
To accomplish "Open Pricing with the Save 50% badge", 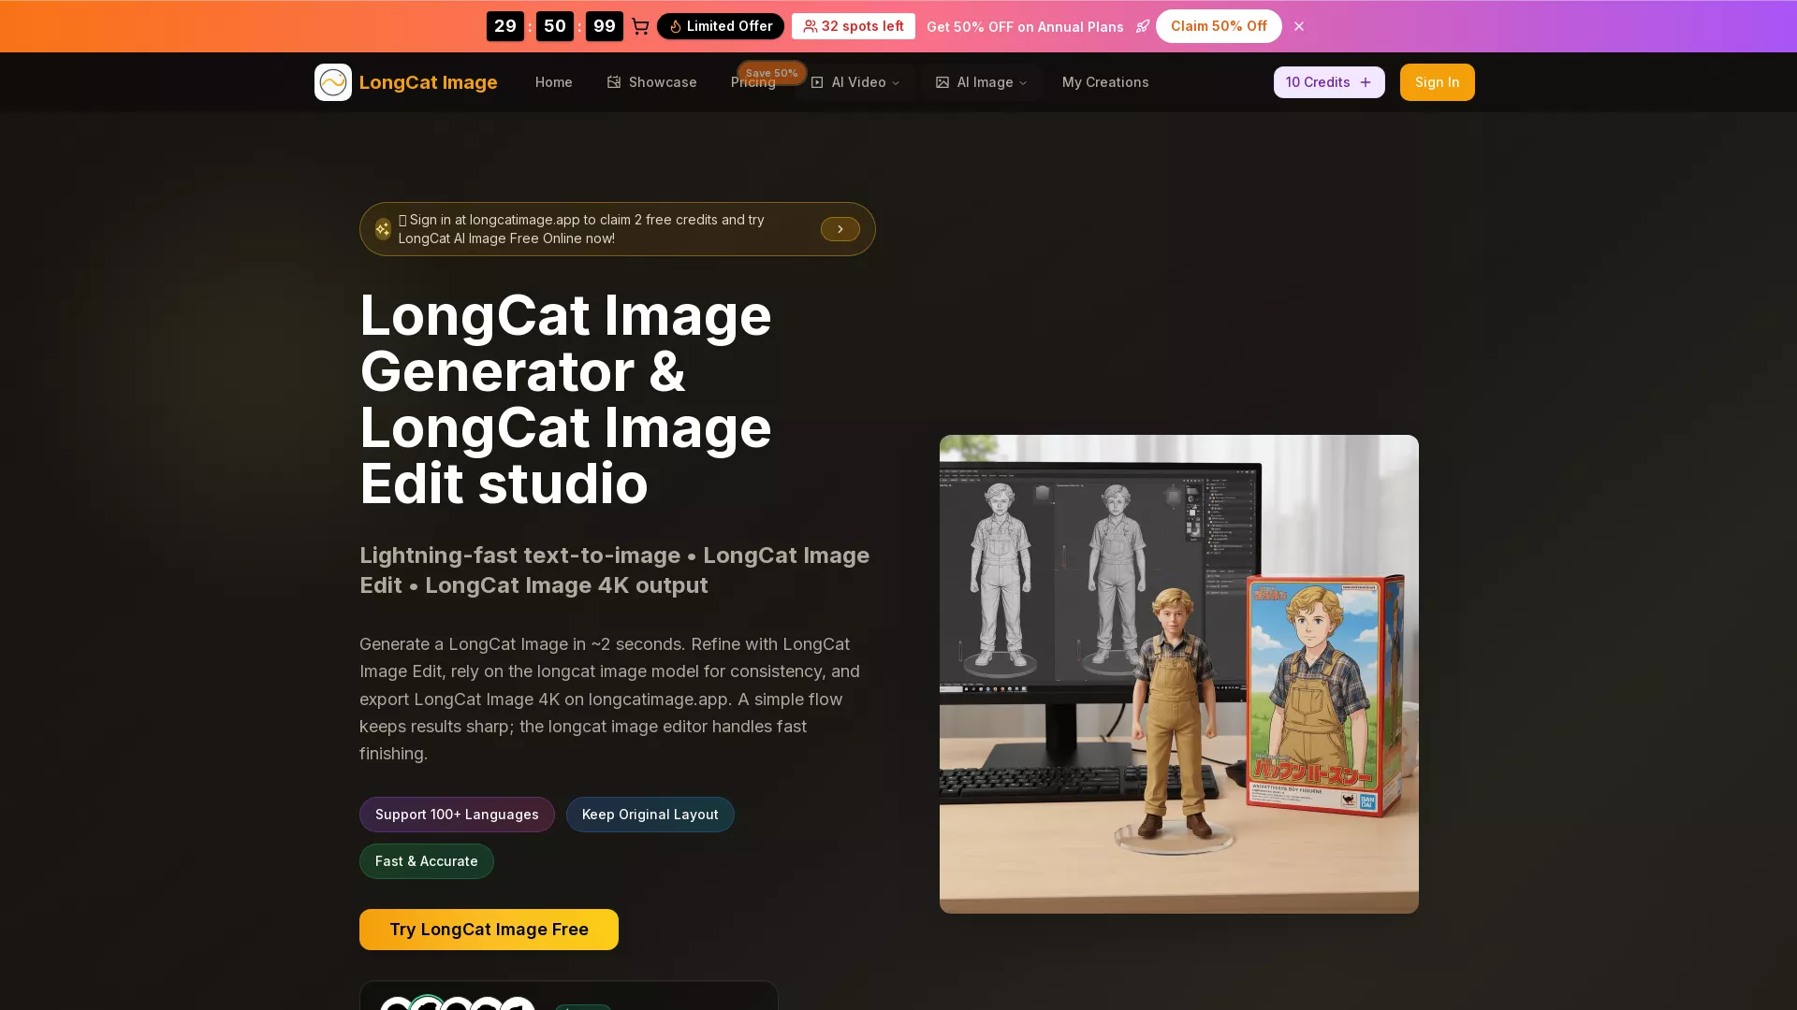I will pos(752,82).
